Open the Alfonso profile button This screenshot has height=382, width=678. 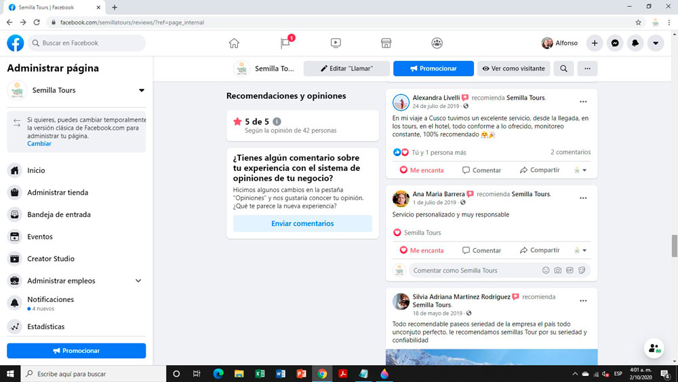[559, 43]
